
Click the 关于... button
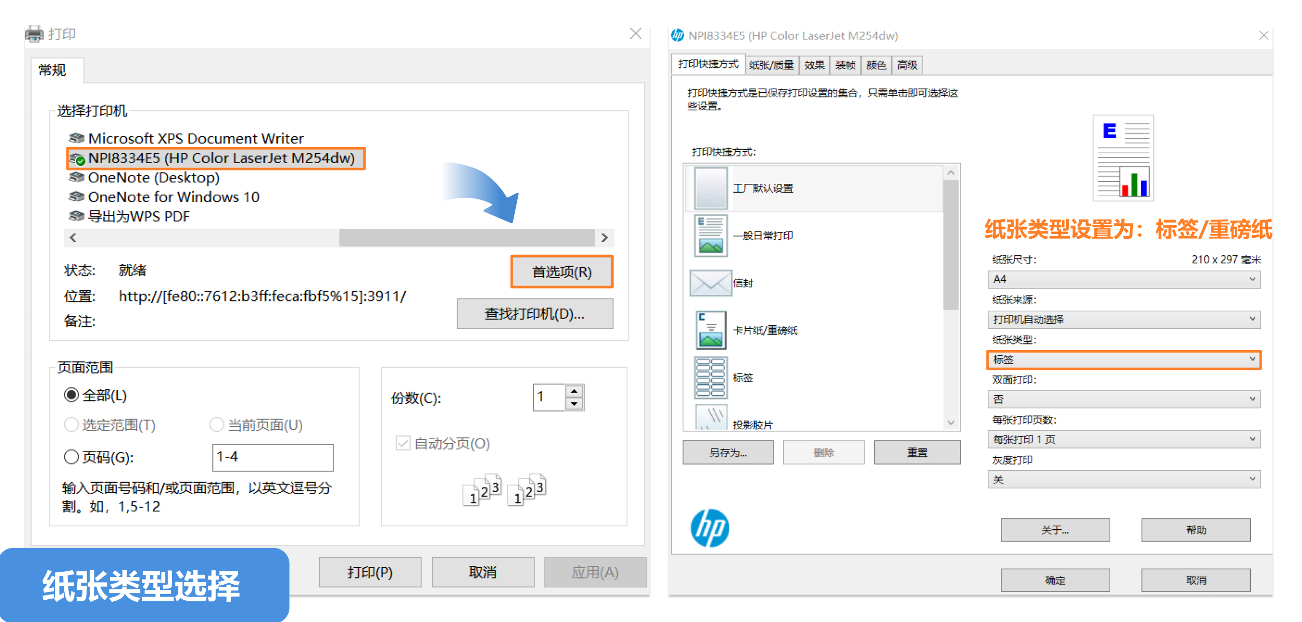pyautogui.click(x=1055, y=530)
